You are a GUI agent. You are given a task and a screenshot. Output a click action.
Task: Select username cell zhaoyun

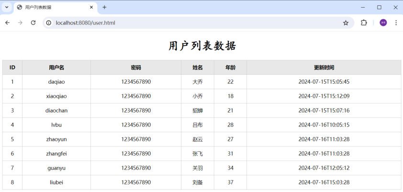[x=56, y=139]
